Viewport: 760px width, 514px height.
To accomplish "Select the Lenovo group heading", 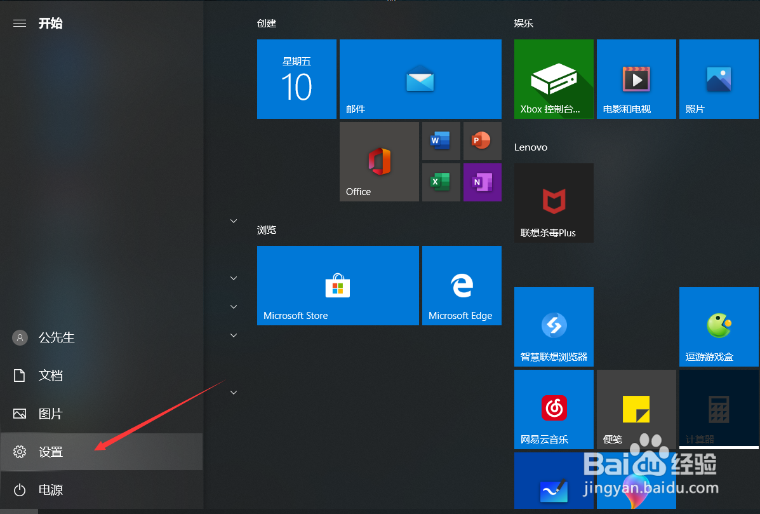I will [x=531, y=147].
